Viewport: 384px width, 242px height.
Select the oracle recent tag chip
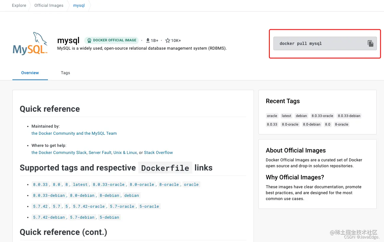point(272,116)
